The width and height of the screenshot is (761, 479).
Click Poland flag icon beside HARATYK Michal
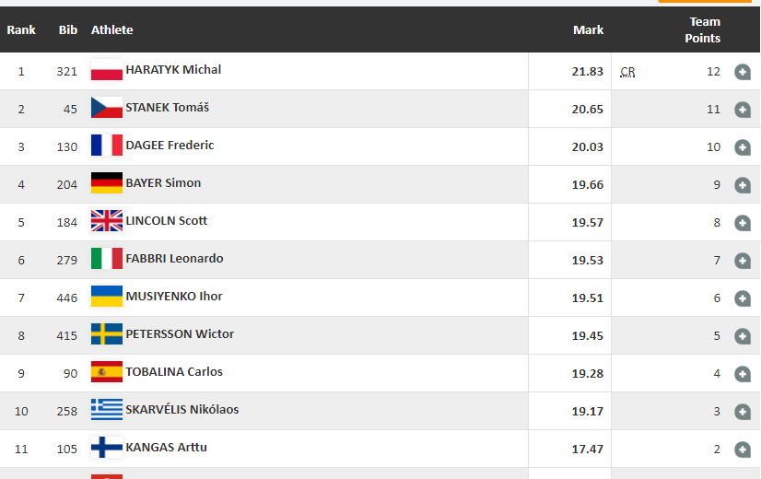click(107, 71)
